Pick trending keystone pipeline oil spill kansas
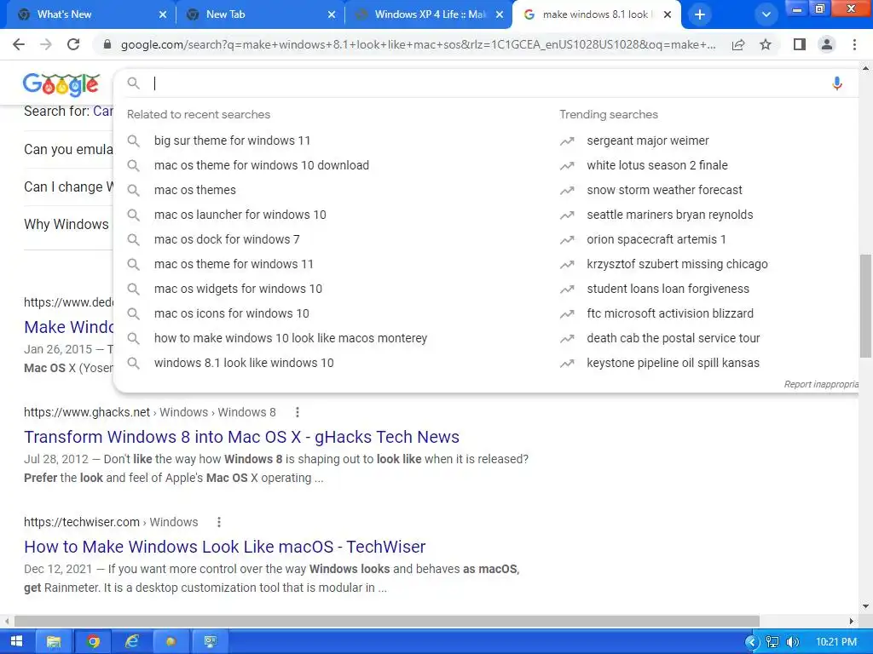The height and width of the screenshot is (654, 873). [x=674, y=363]
